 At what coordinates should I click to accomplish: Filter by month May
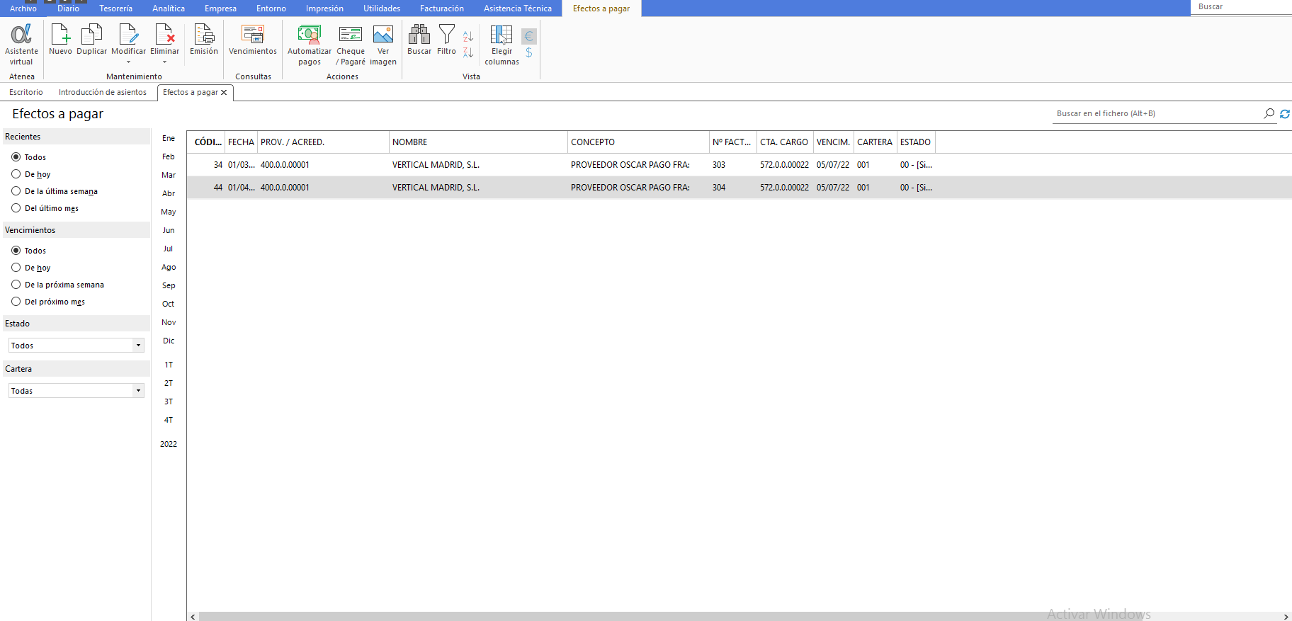[169, 212]
